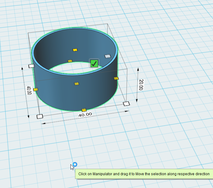Confirm the move with the green checkmark

(x=94, y=63)
